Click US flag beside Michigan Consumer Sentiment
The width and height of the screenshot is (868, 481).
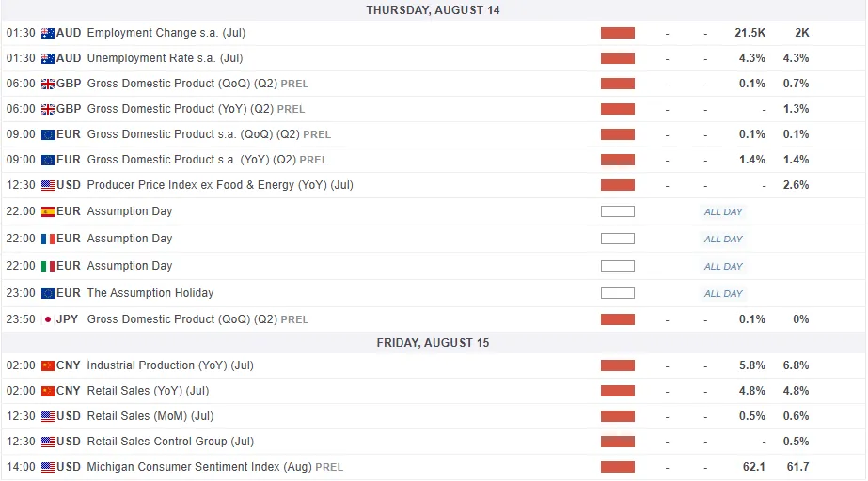(x=48, y=467)
